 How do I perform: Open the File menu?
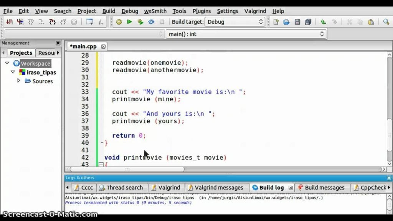tap(8, 11)
